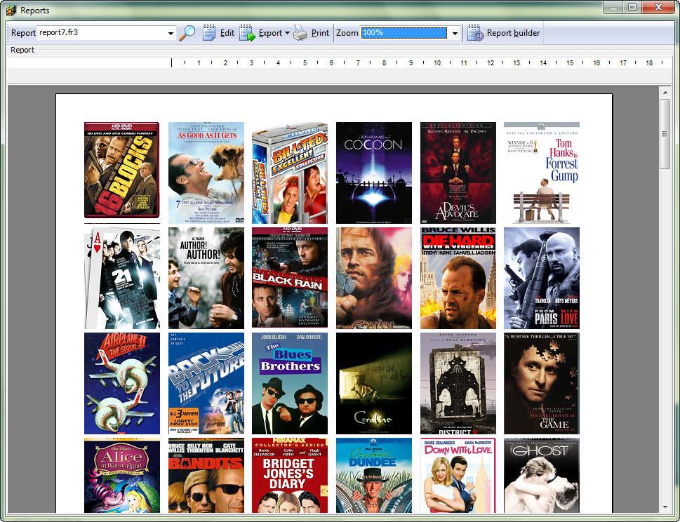
Task: Select the Blues Brothers cover
Action: coord(290,383)
